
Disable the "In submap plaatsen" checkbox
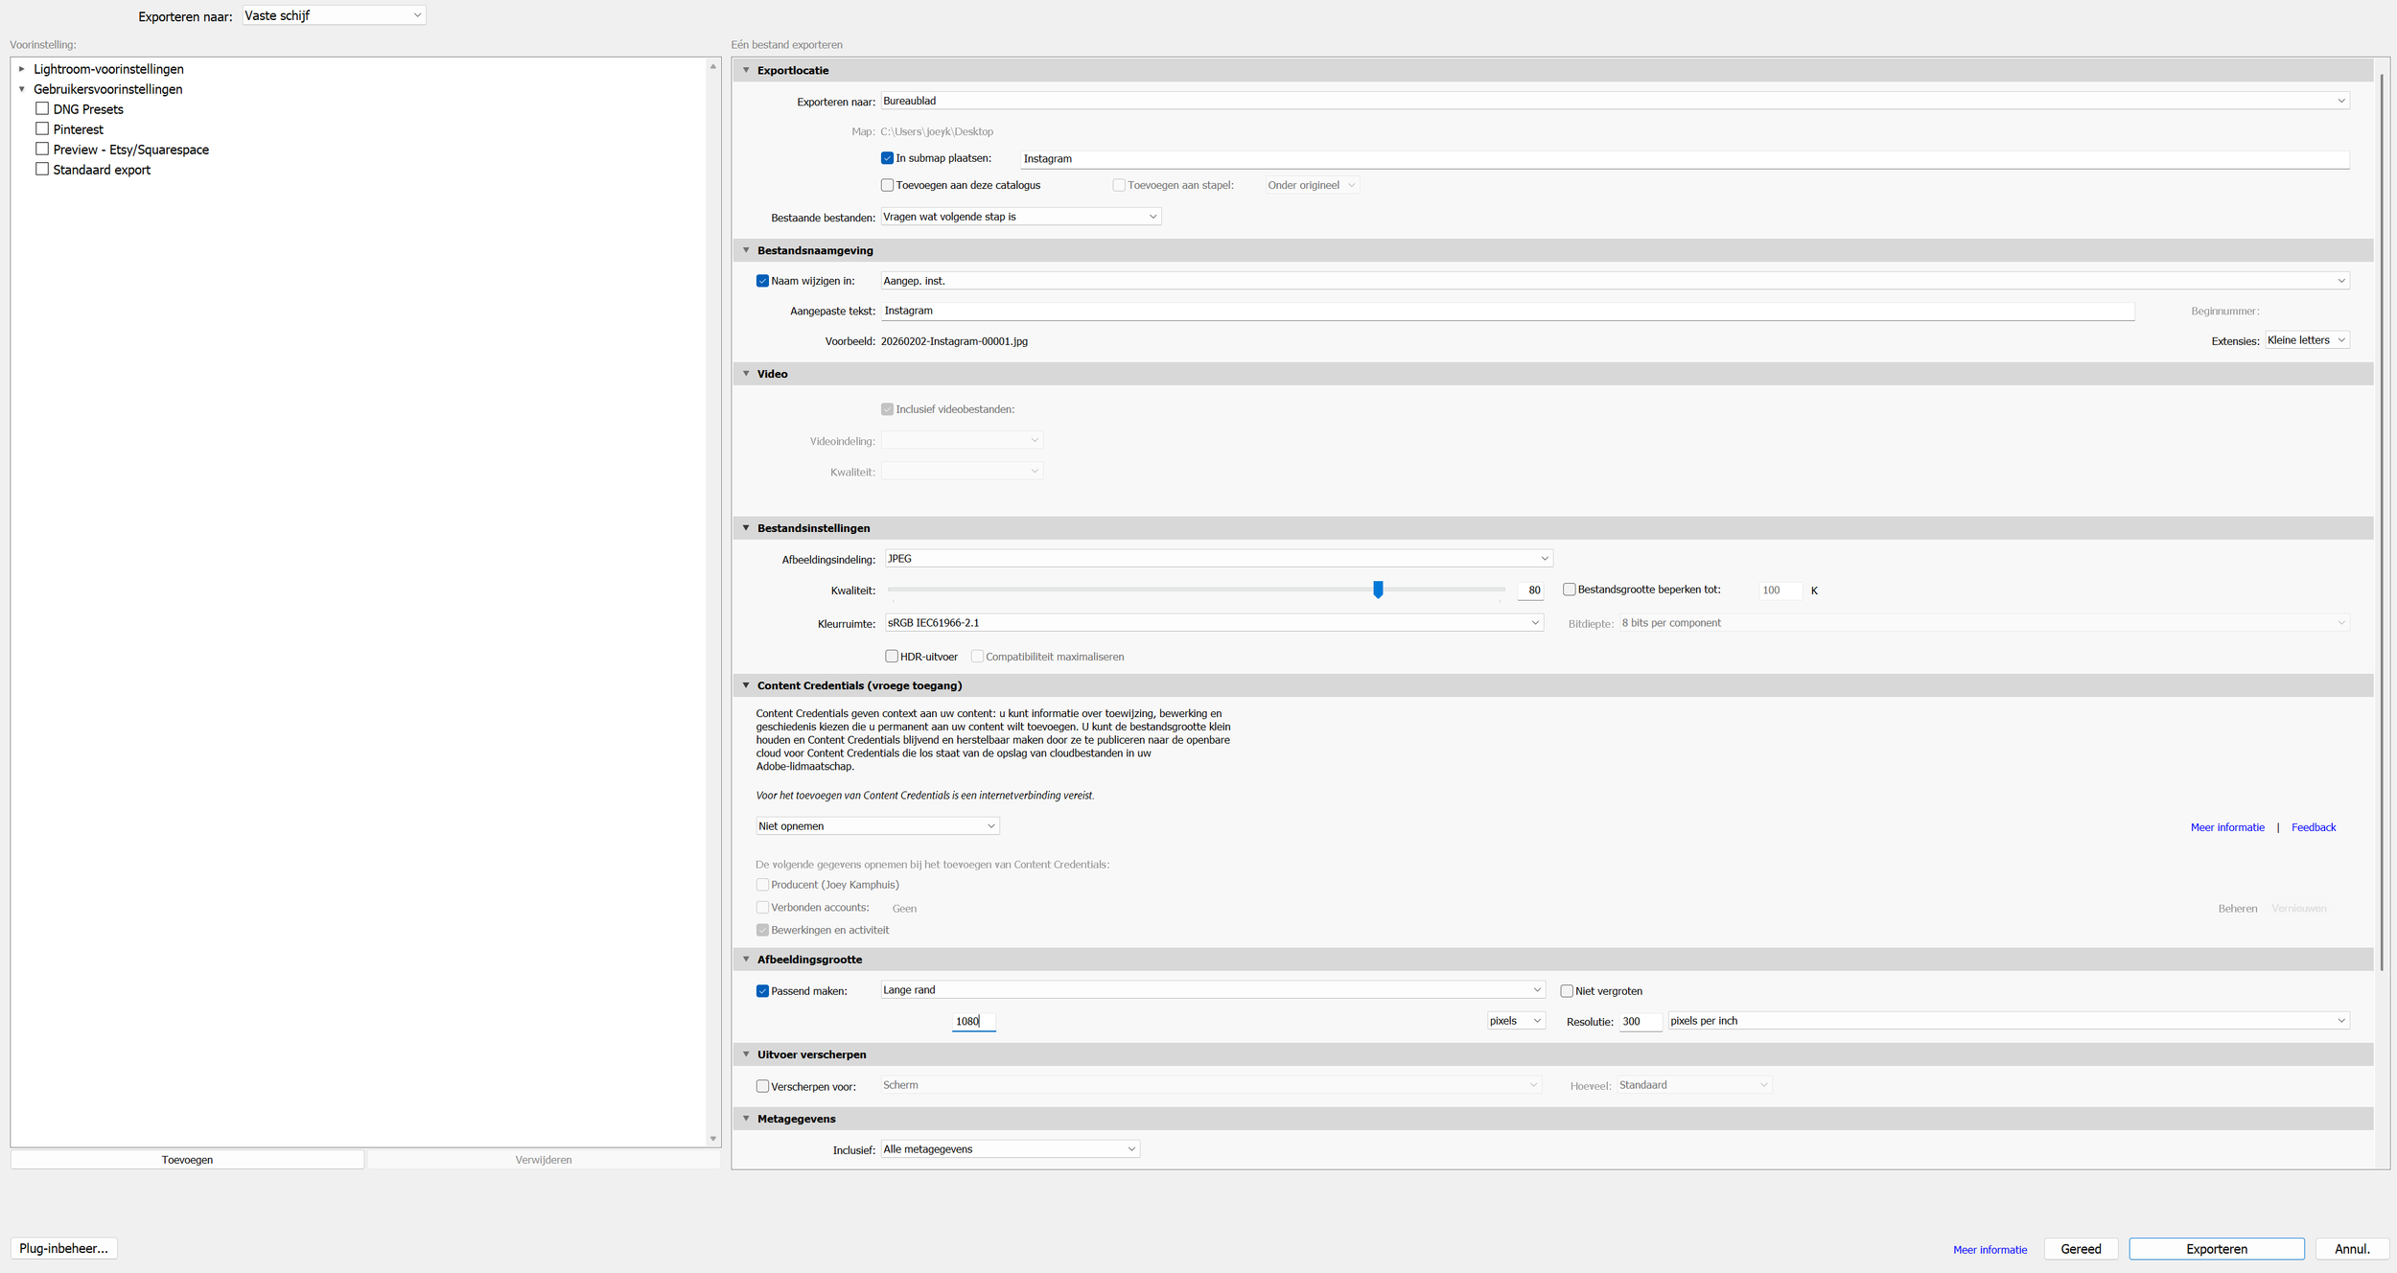click(887, 157)
